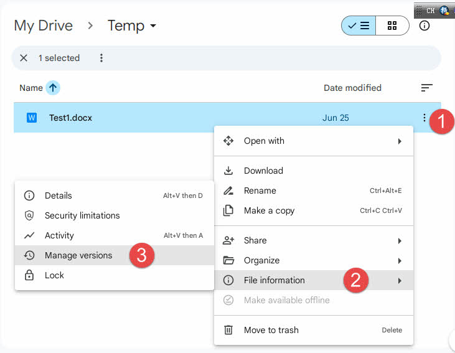
Task: Click the breadcrumb chevron after My Drive
Action: [90, 26]
